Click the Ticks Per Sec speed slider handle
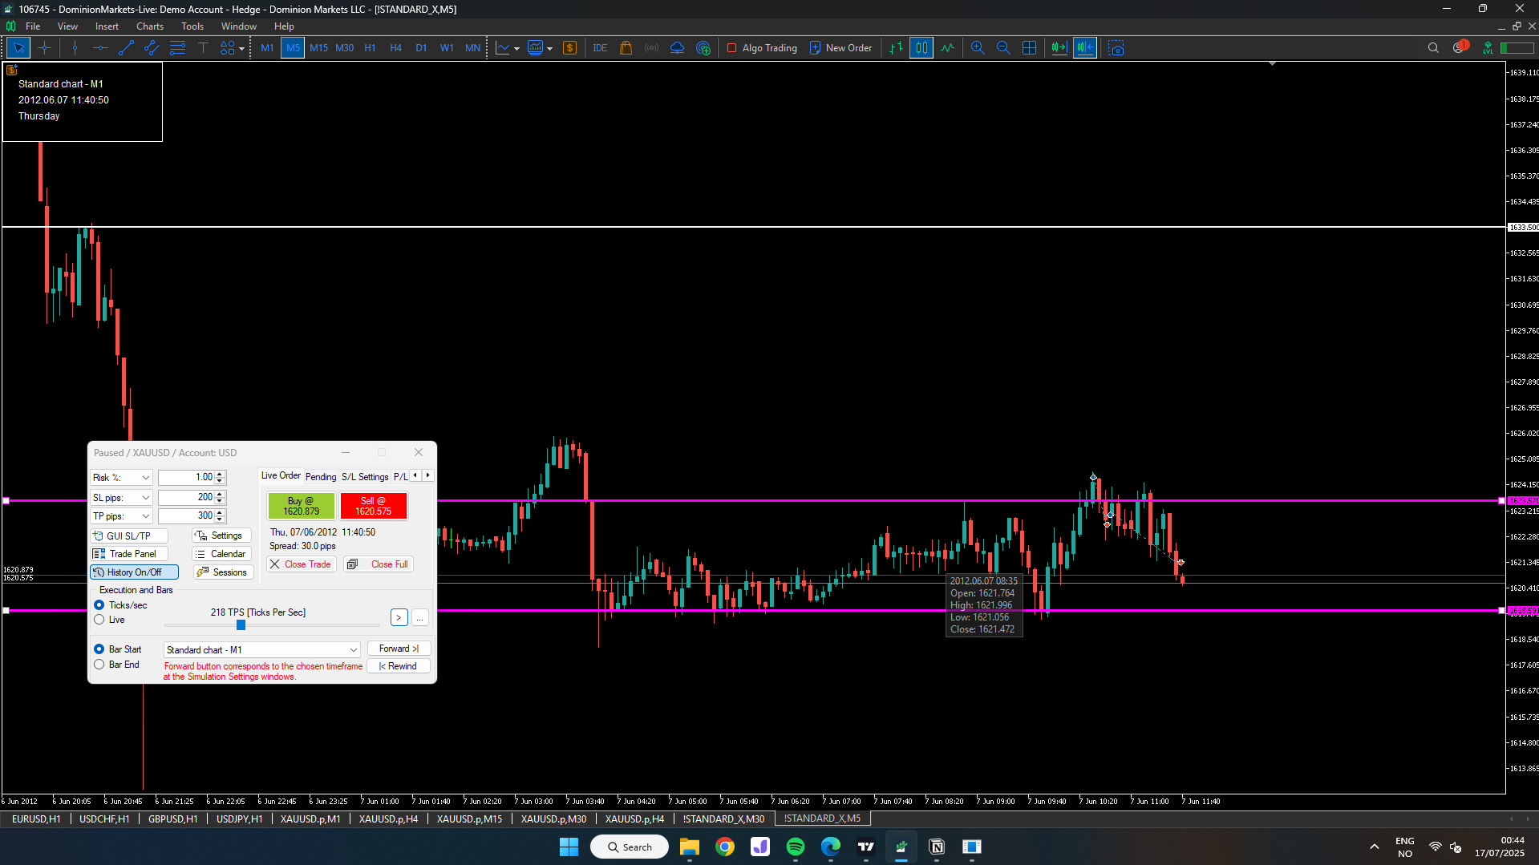 click(241, 625)
